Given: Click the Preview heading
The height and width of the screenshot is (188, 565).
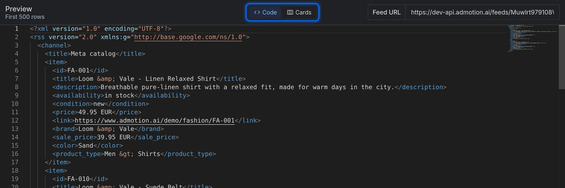Looking at the screenshot, I should pyautogui.click(x=19, y=9).
